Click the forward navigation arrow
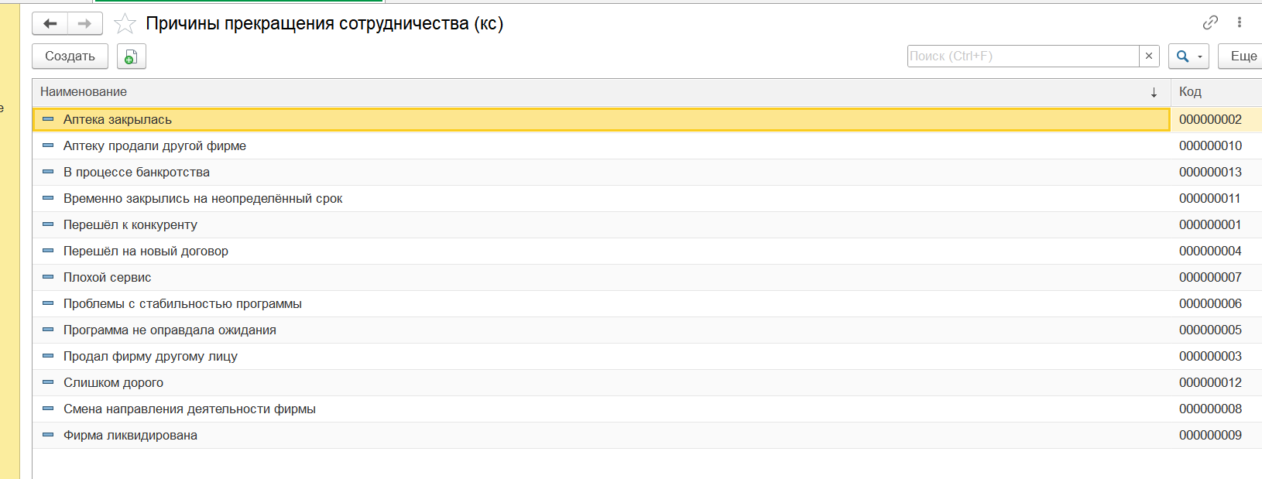 (x=85, y=24)
